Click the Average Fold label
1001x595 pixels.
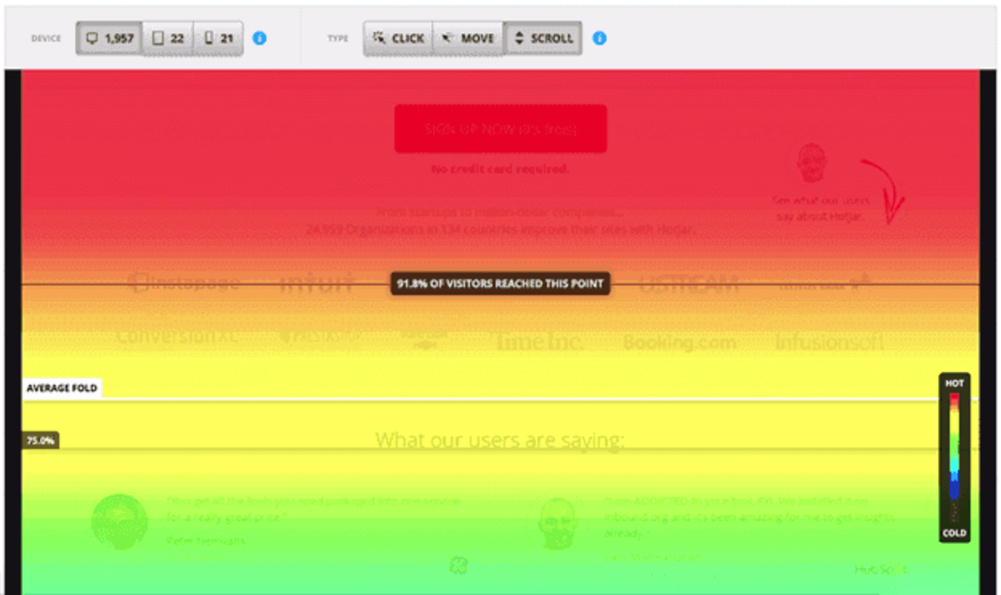point(62,388)
